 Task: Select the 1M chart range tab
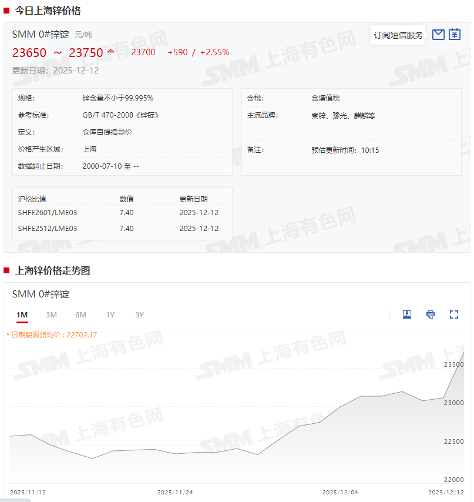point(22,315)
